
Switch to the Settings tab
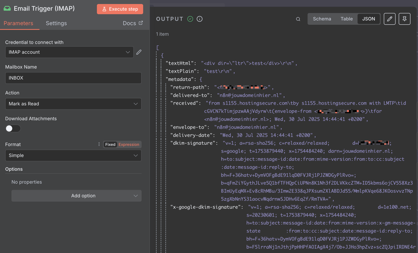click(56, 23)
